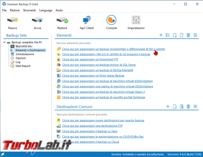This screenshot has height=157, width=203.
Task: Click link to add backup on Cloud
Action: coord(91,142)
